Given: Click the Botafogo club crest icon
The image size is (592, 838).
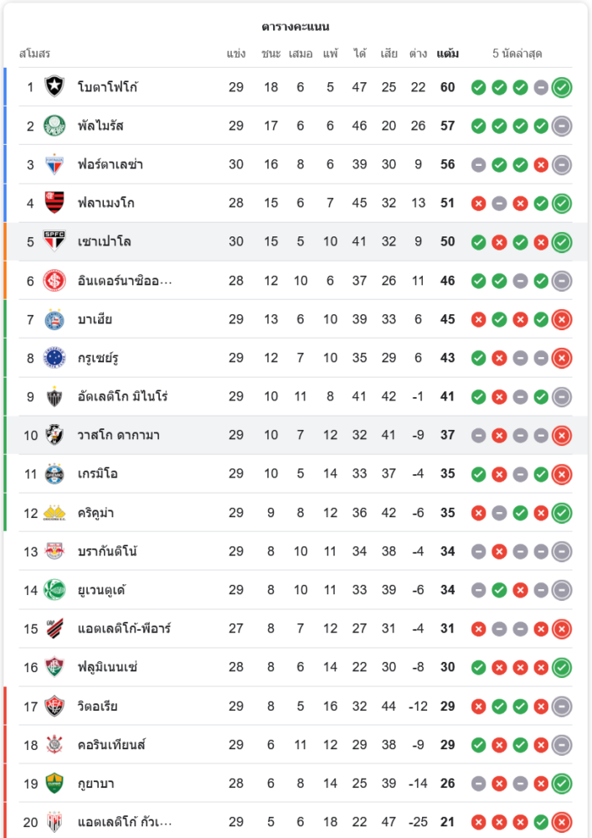Looking at the screenshot, I should point(54,87).
